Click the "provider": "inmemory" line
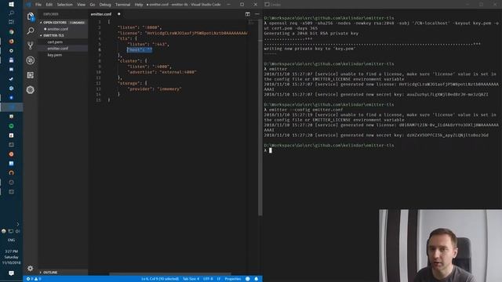 (155, 89)
